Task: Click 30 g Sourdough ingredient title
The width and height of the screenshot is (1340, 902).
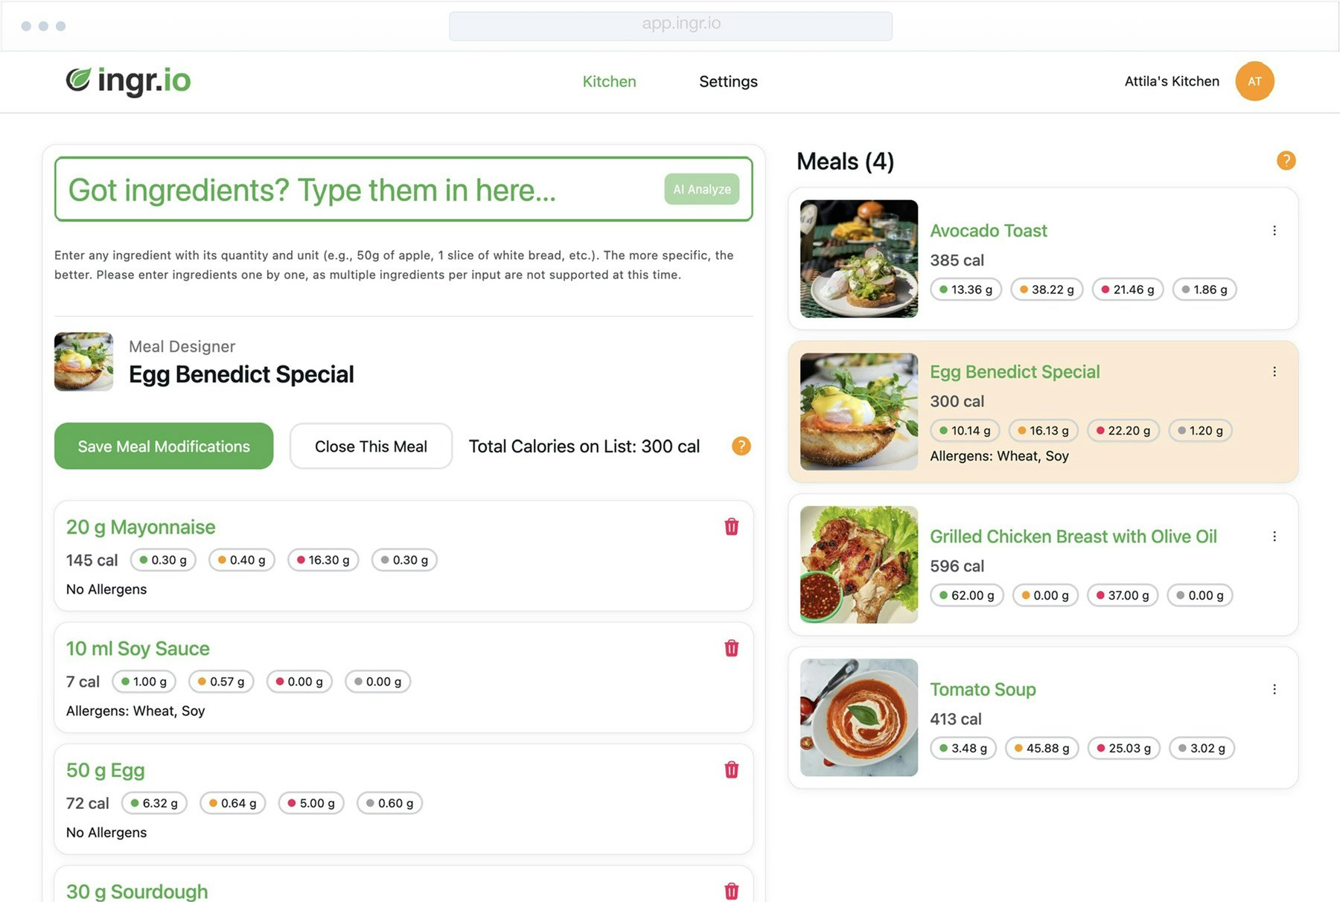Action: click(x=137, y=891)
